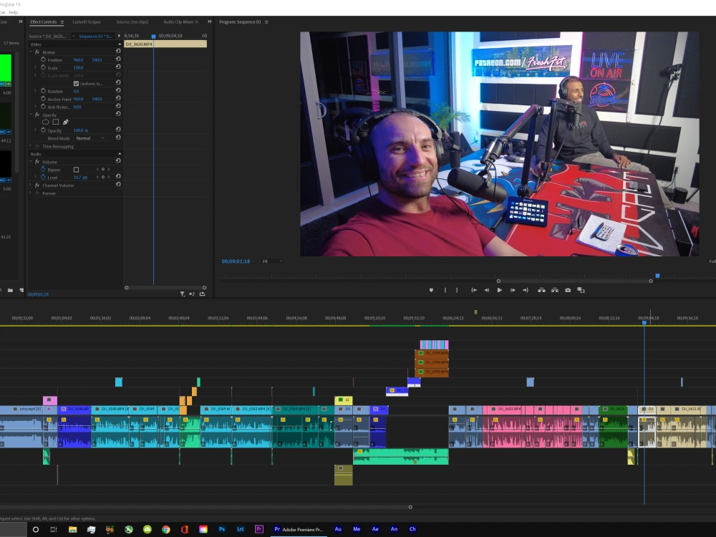This screenshot has height=537, width=716.
Task: Select the Effect Controls tab
Action: pyautogui.click(x=44, y=21)
